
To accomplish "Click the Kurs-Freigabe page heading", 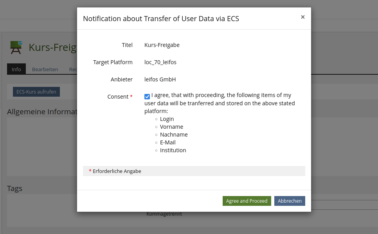I will [52, 48].
